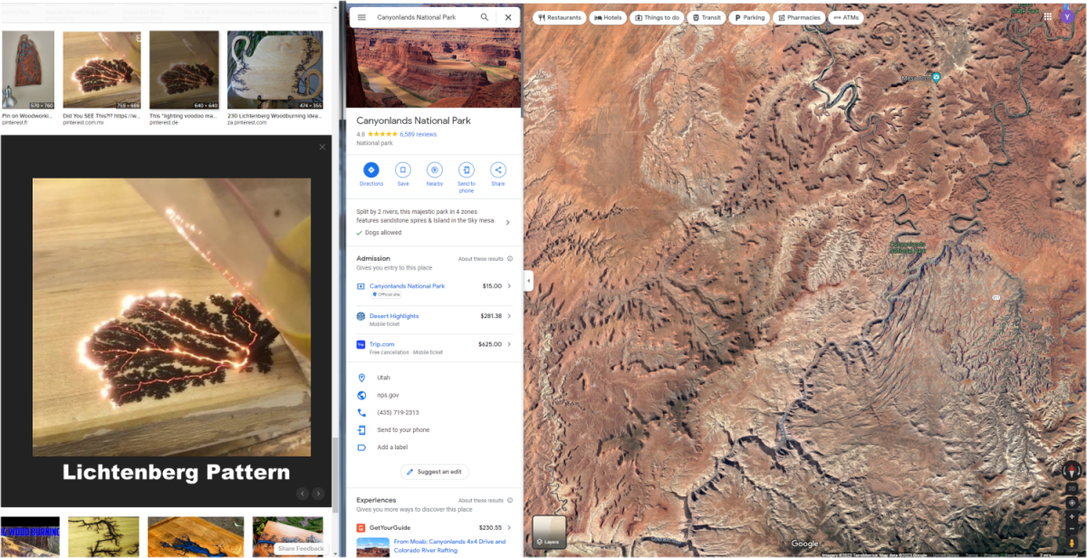This screenshot has width=1087, height=558.
Task: Click the Street View pegman
Action: 1072,543
